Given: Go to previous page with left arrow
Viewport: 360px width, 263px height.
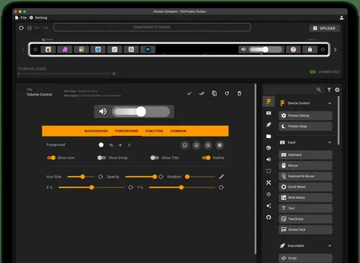Looking at the screenshot, I should 23,50.
